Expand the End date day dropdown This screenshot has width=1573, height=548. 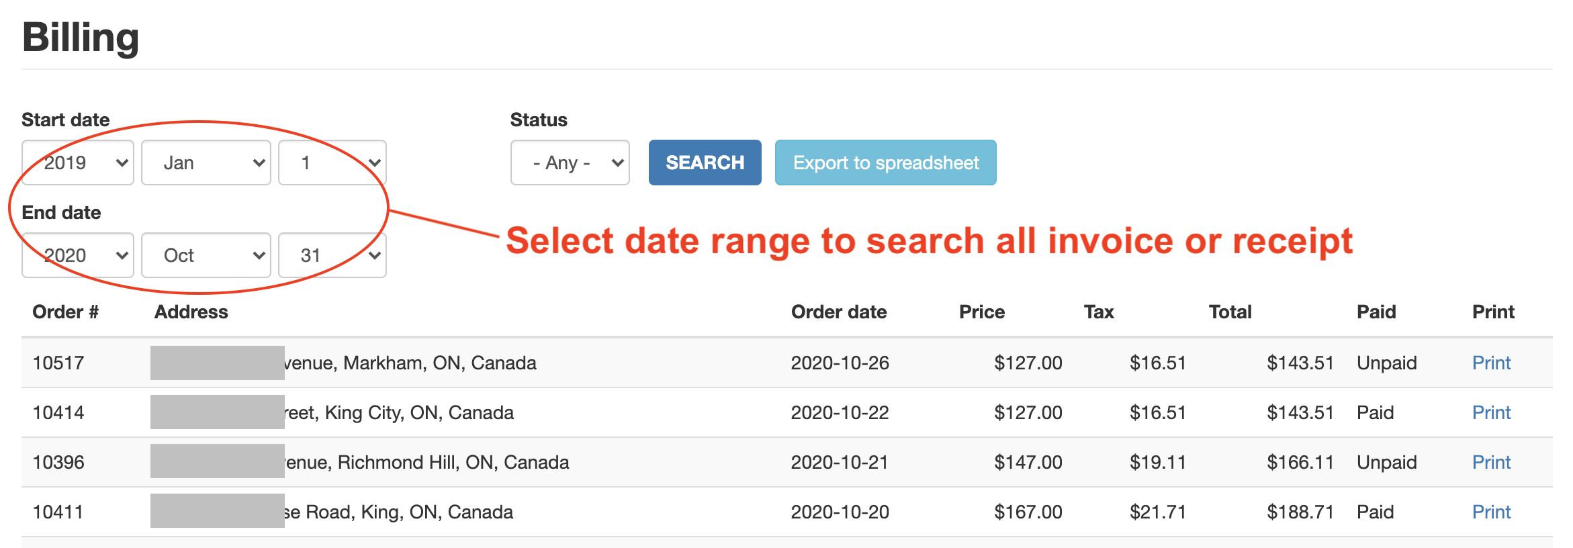(x=332, y=255)
